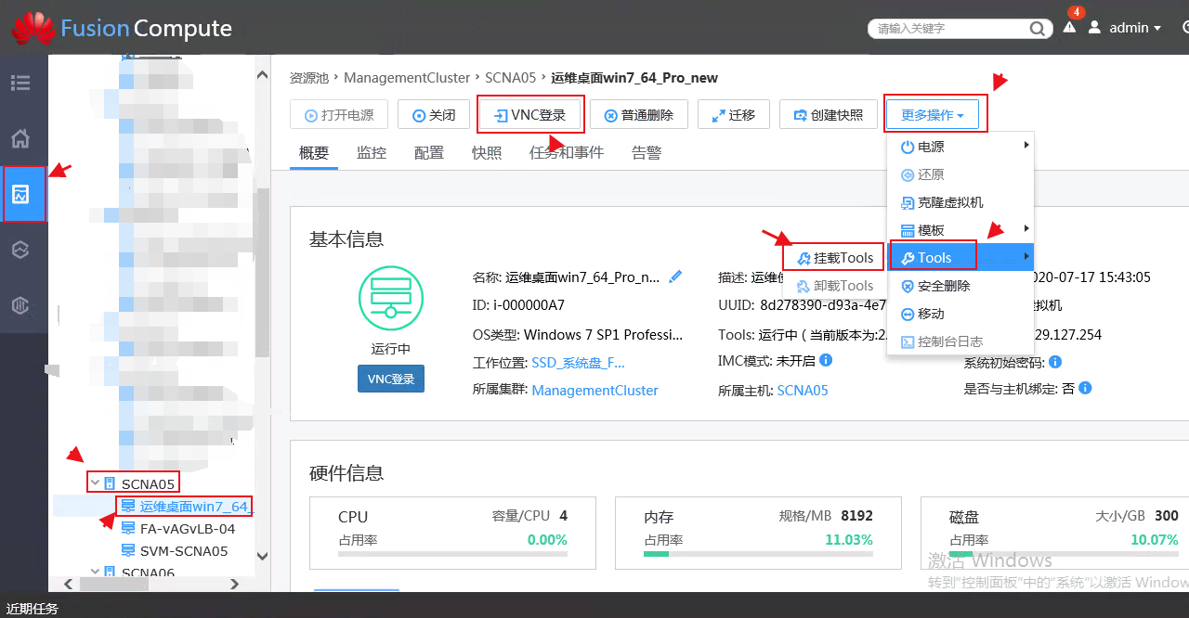Click the 打开电源 toolbar button
Screen dimensions: 1189x618
[339, 115]
